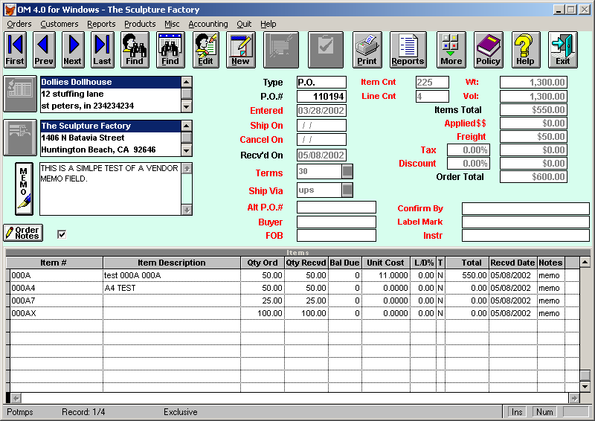This screenshot has height=421, width=595.
Task: Click the vendor lookup icon beside Dollies Dollhouse
Action: point(20,94)
